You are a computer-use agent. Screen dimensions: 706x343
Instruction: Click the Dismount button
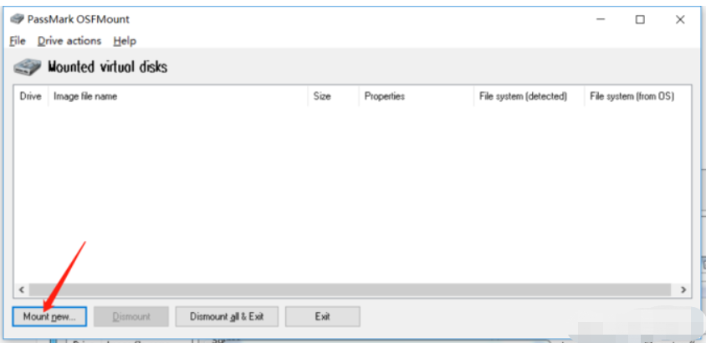[x=131, y=316]
